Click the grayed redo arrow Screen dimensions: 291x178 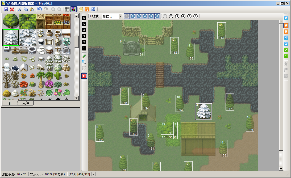click(46, 9)
